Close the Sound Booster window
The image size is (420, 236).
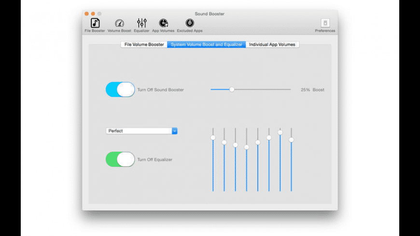click(86, 13)
